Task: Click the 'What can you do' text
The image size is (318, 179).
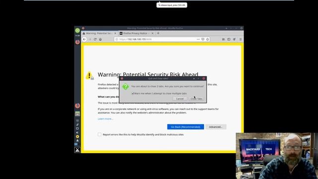Action: (x=108, y=97)
